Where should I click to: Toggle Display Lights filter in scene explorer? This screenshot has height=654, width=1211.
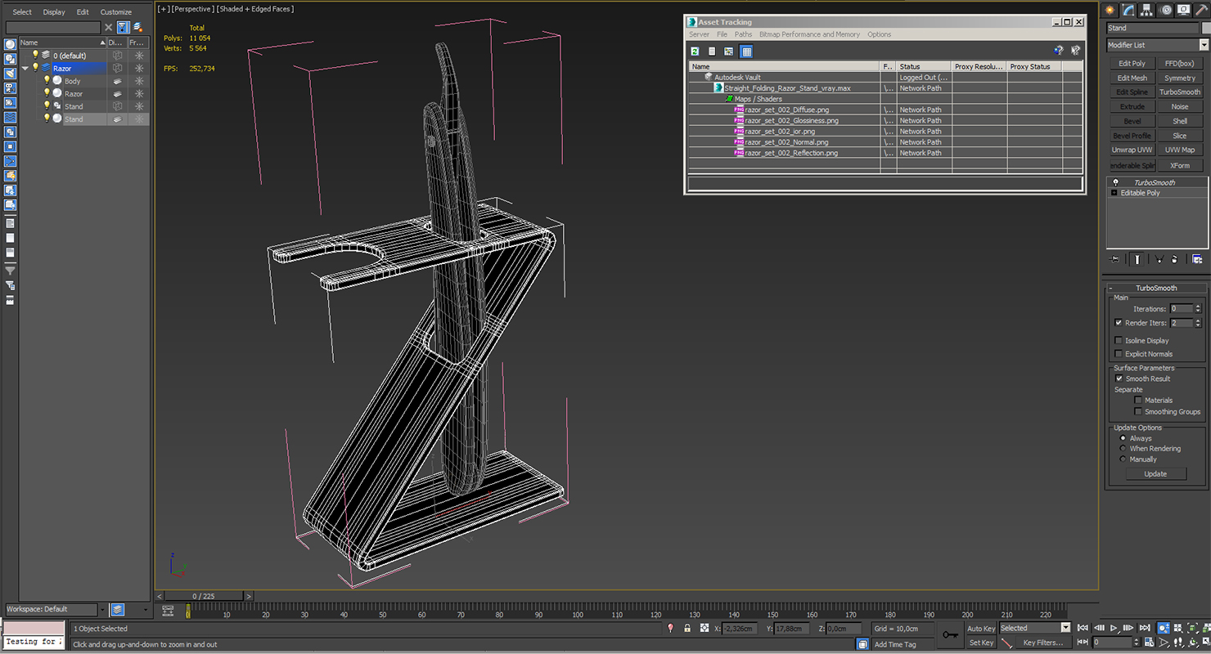(x=10, y=74)
